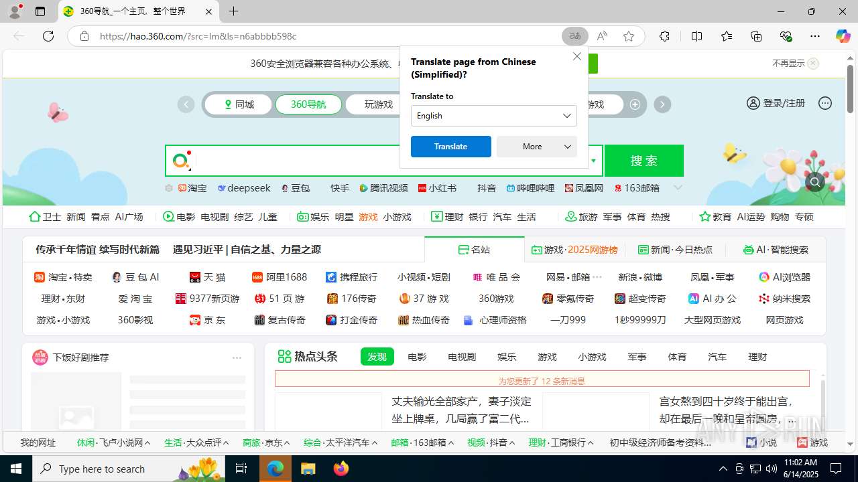858x482 pixels.
Task: Open 下饭好剧推荐 options dots
Action: [237, 357]
